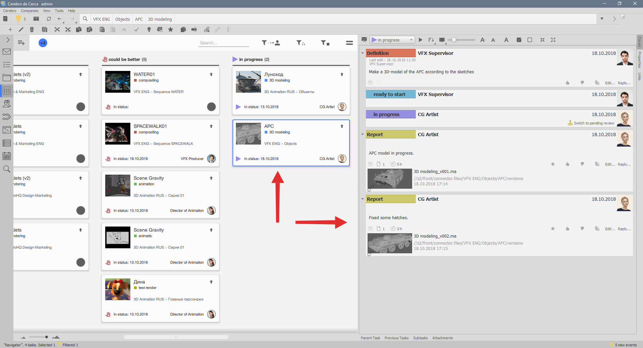Open the thumbnail size dropdown icon
The width and height of the screenshot is (643, 348).
click(x=442, y=40)
